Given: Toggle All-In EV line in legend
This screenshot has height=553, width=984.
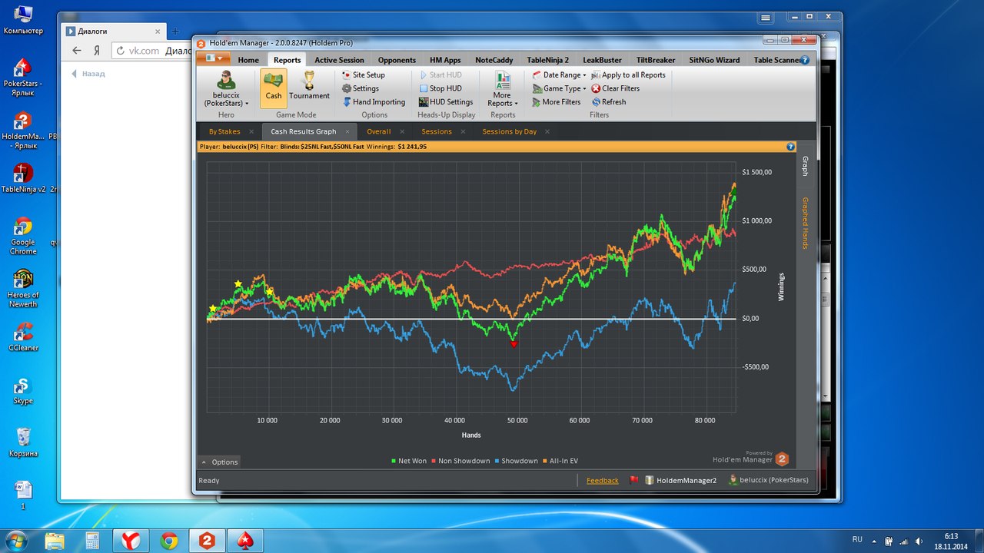Looking at the screenshot, I should click(560, 461).
